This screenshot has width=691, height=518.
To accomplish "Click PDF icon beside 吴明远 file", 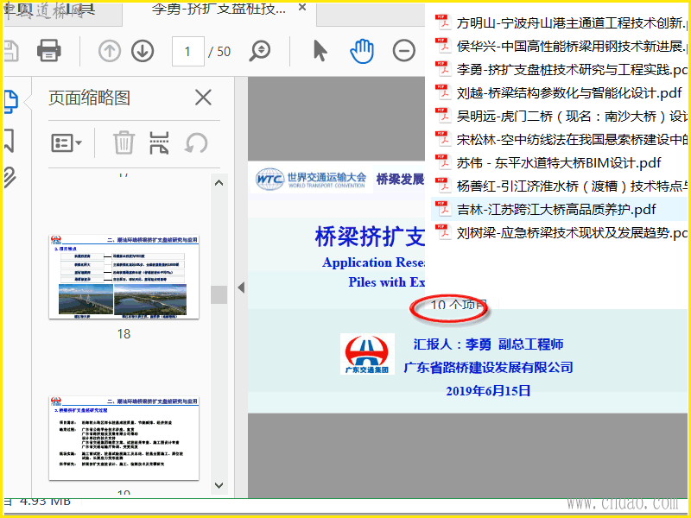I will point(443,116).
